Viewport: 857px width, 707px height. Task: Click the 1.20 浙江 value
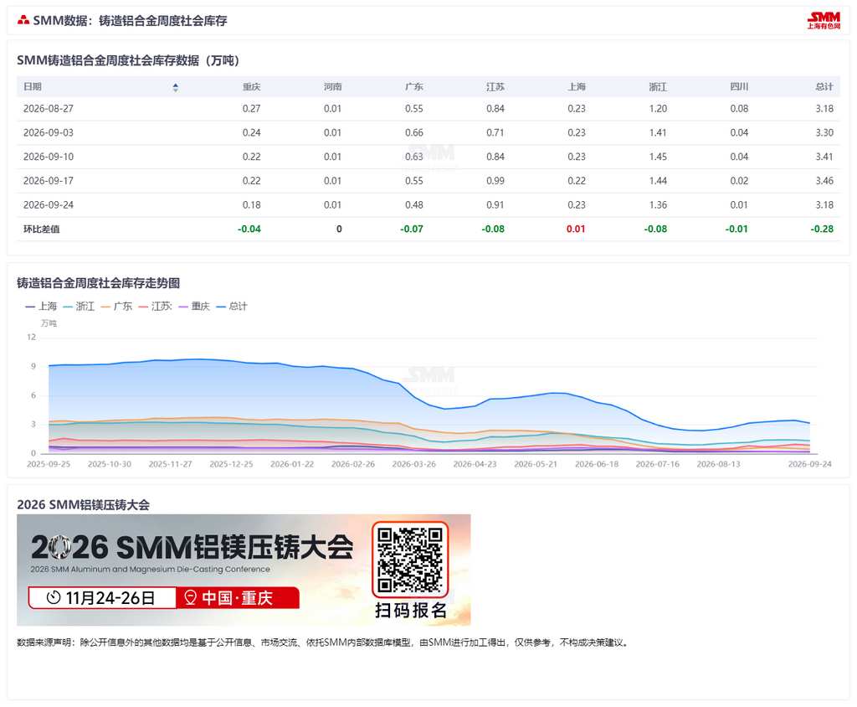tap(658, 109)
